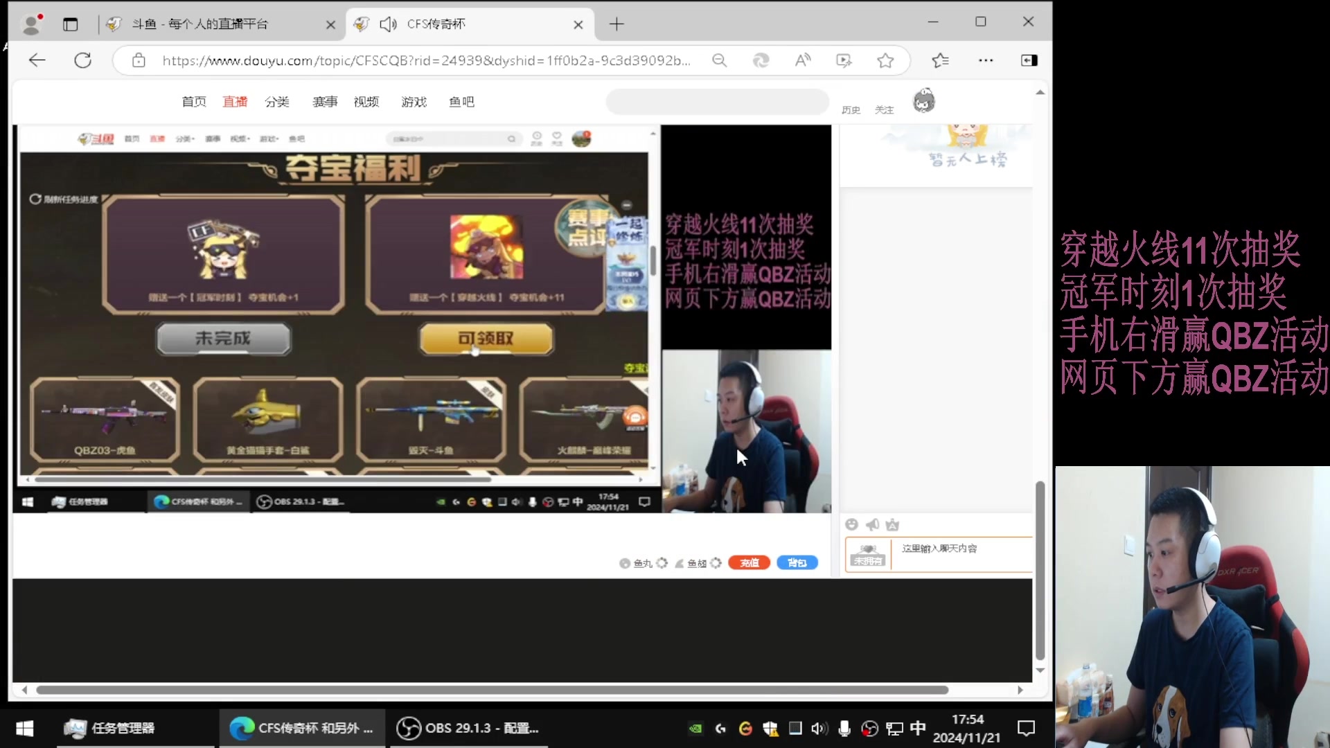Start Read aloud from address bar
The width and height of the screenshot is (1330, 748).
coord(803,60)
